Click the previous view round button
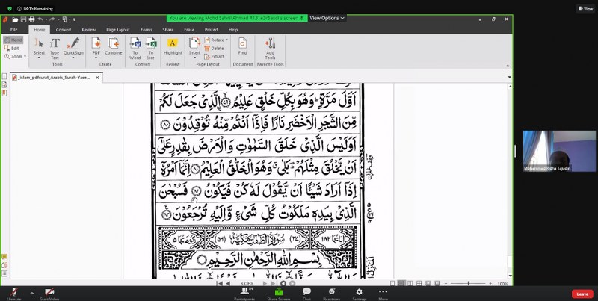 pyautogui.click(x=283, y=284)
